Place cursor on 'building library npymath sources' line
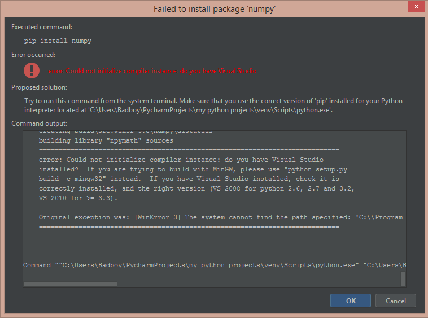Screen dimensions: 428x318 pyautogui.click(x=106, y=140)
